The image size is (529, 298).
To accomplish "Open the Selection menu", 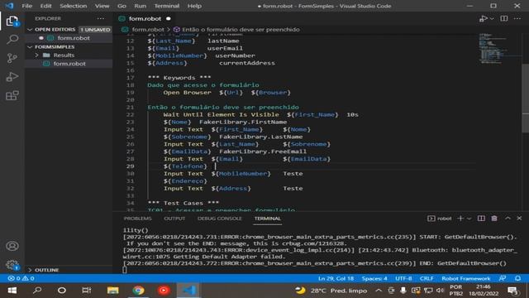I will point(74,6).
